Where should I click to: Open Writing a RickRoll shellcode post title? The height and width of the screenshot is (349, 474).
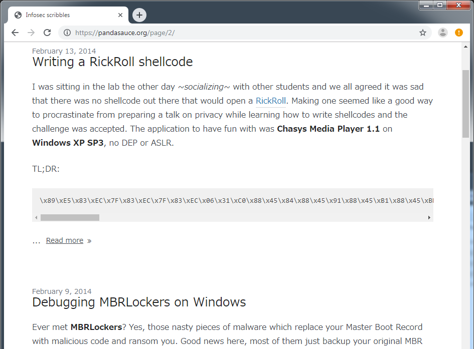point(112,62)
